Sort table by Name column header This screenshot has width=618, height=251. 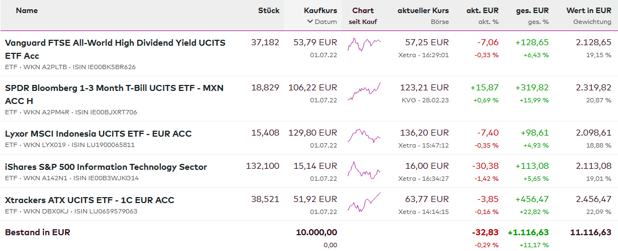27,10
